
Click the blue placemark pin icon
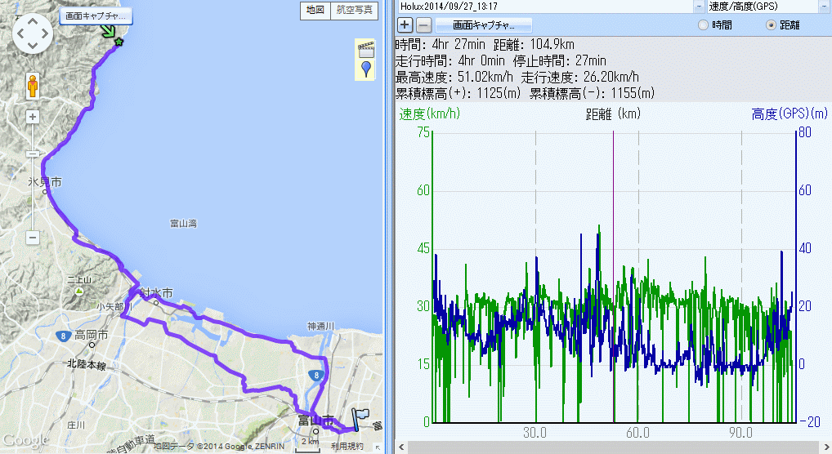coord(365,69)
